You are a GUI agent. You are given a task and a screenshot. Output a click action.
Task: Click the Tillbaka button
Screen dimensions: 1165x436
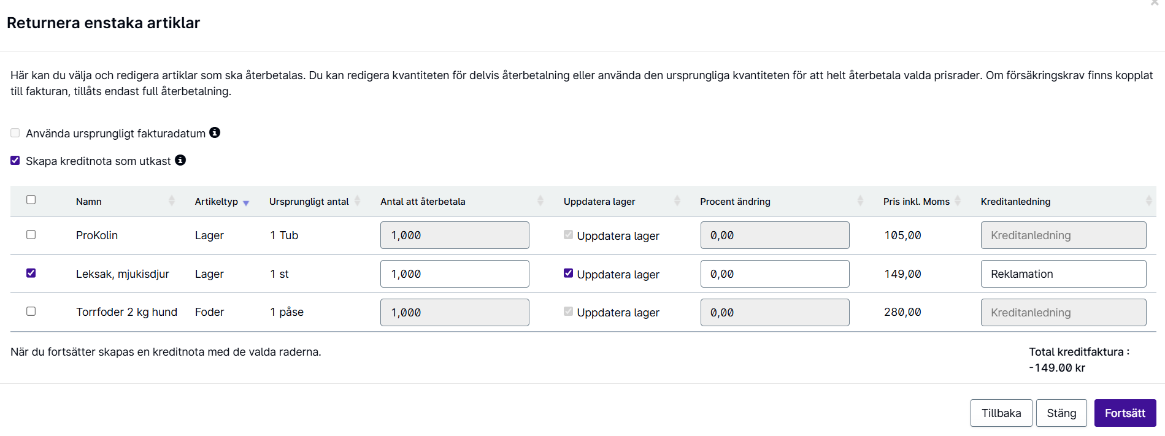click(1001, 413)
